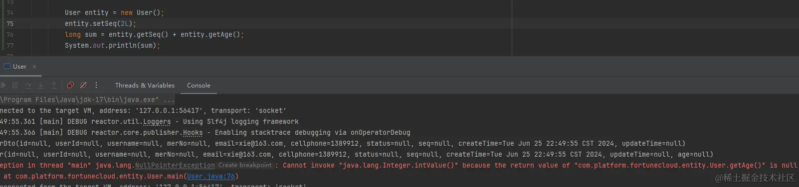
Task: Click the NullPointerException link in console
Action: (175, 166)
